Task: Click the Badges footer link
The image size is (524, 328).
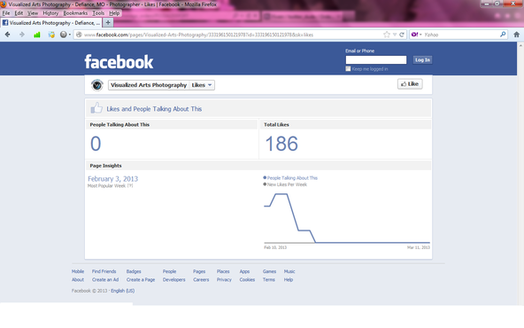Action: point(134,271)
